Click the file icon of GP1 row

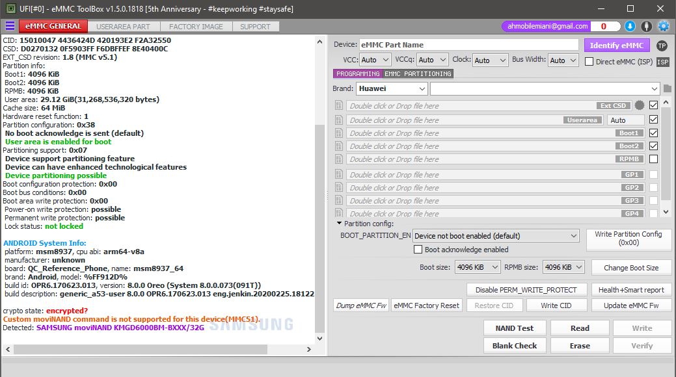pos(339,174)
